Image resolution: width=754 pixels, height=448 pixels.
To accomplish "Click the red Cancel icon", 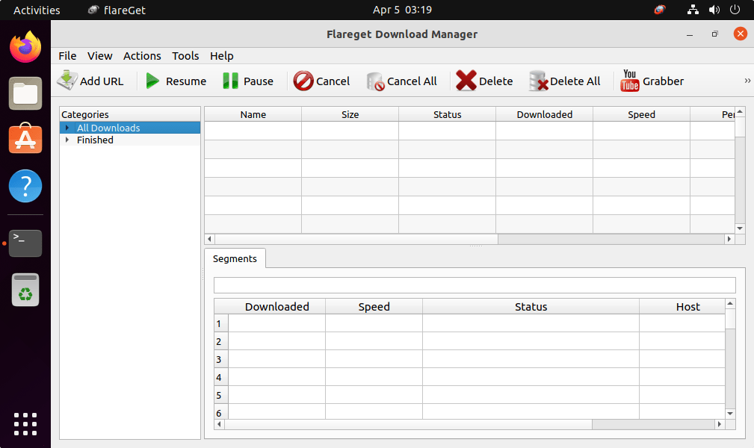I will [x=303, y=81].
